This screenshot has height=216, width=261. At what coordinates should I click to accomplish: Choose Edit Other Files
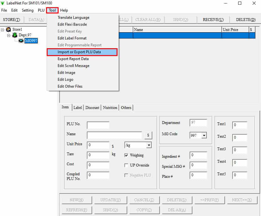click(83, 86)
